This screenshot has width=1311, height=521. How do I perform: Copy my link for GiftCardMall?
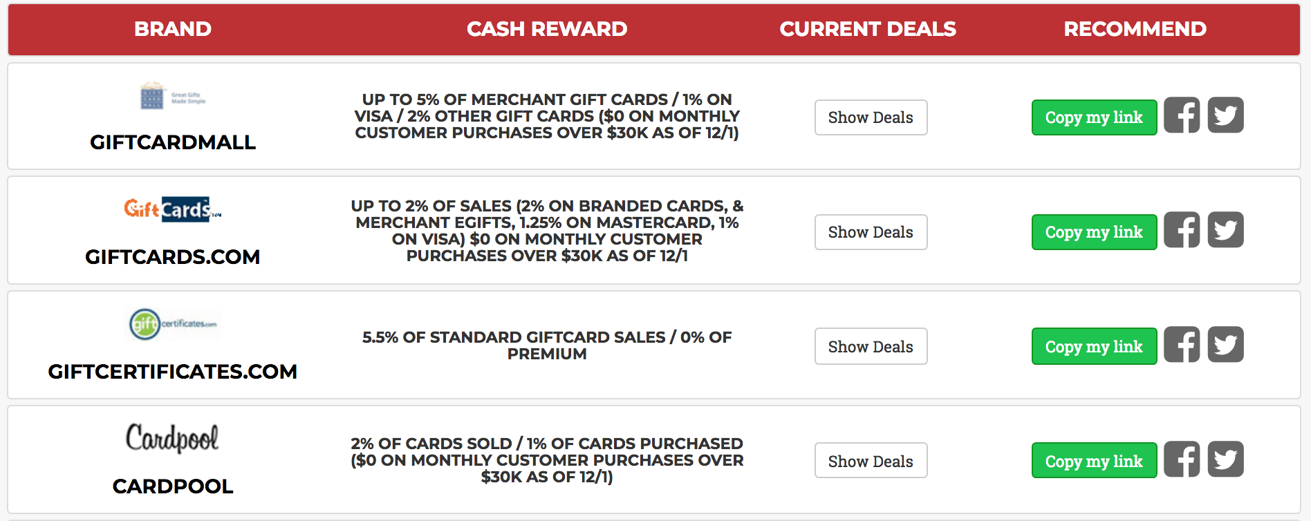pyautogui.click(x=1094, y=117)
